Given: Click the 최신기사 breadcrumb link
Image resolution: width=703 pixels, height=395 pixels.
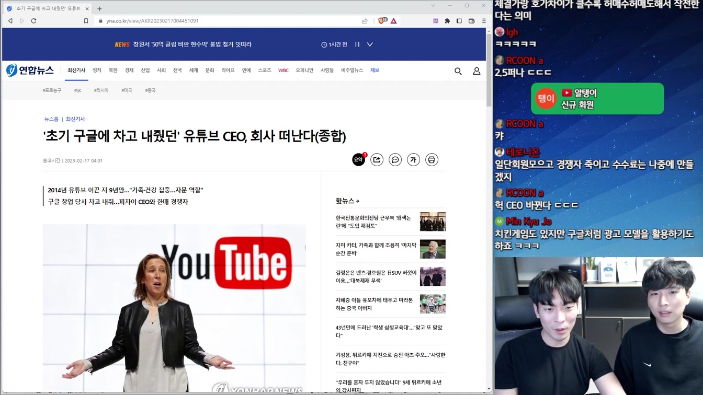Looking at the screenshot, I should pos(75,119).
